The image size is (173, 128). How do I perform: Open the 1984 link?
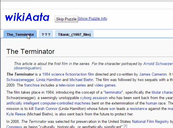46,74
